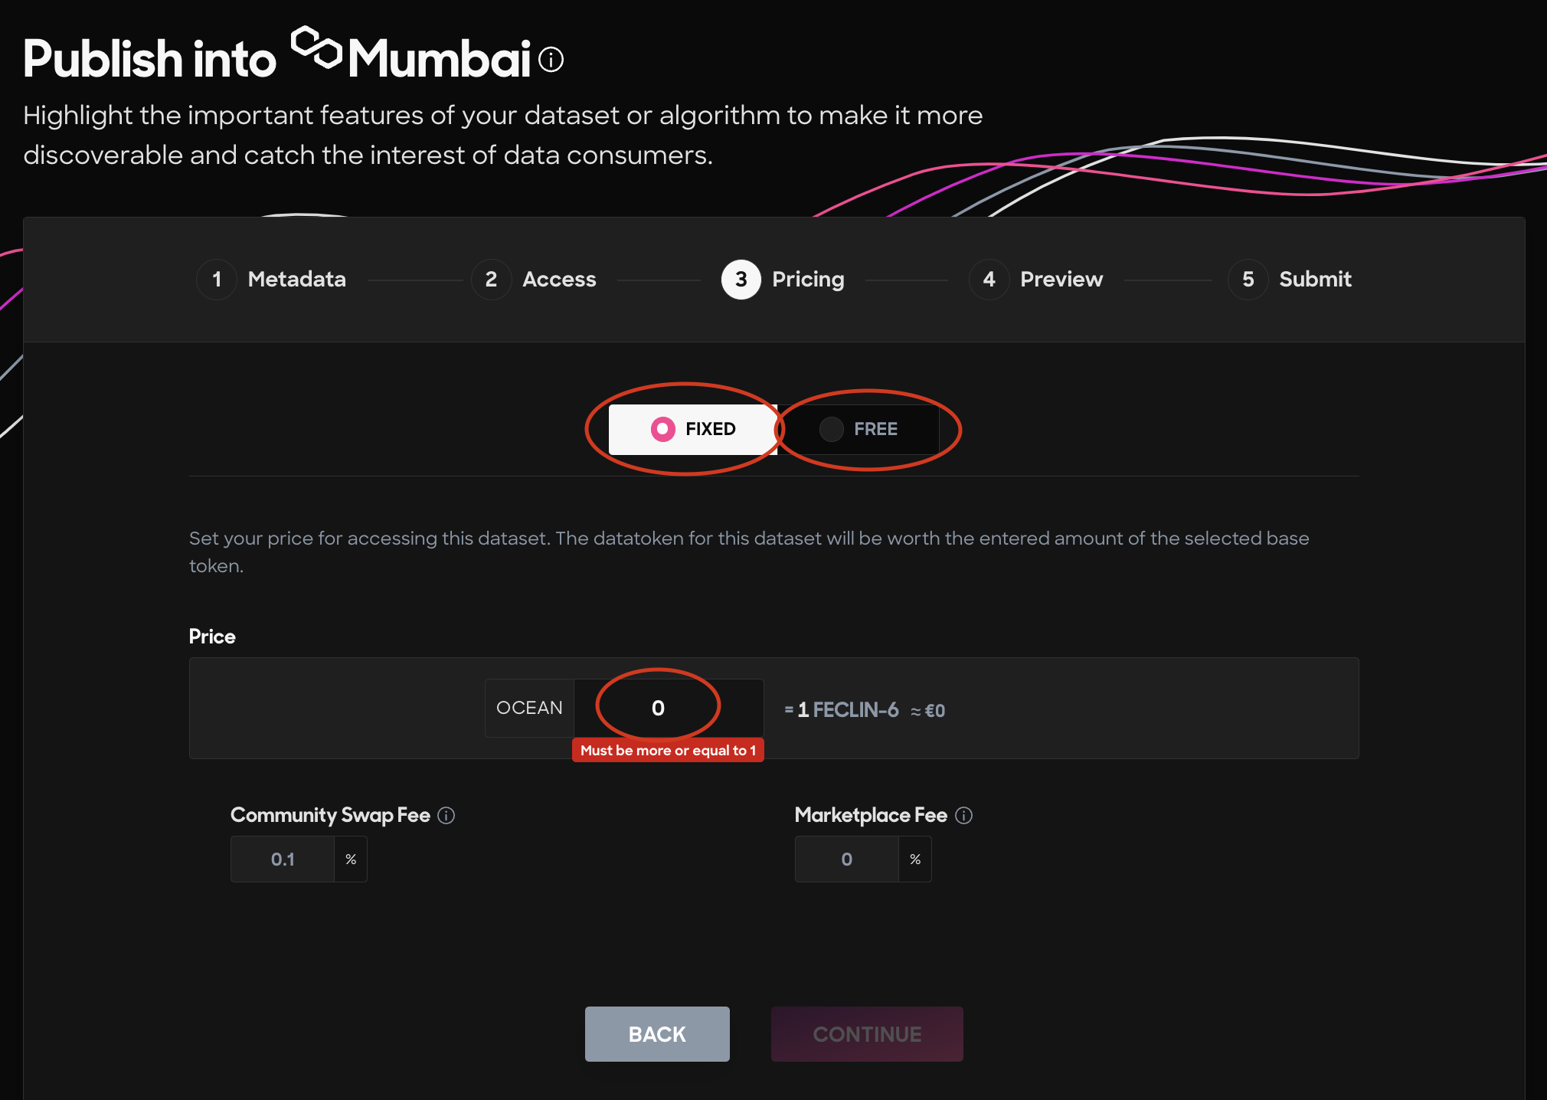This screenshot has height=1100, width=1547.
Task: Click step 4 circle for Preview
Action: 989,280
